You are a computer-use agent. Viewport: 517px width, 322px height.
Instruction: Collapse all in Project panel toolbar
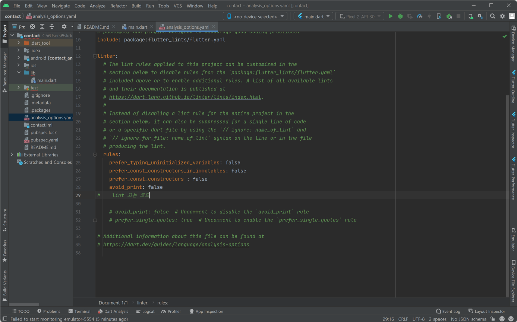[x=52, y=27]
